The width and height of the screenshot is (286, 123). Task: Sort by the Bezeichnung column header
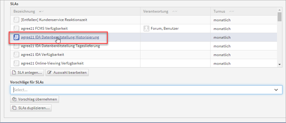pos(24,11)
